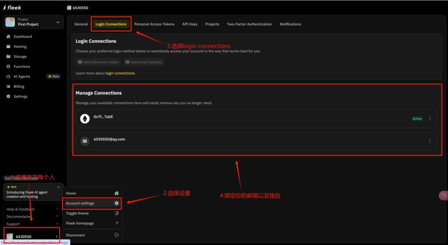
Task: Click the Disconnect logout icon
Action: 116,235
